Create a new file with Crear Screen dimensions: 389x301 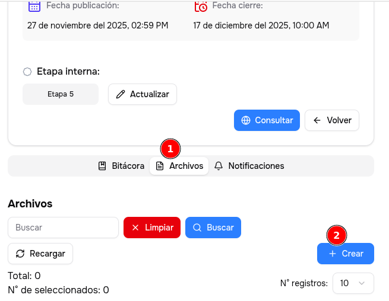pos(346,254)
